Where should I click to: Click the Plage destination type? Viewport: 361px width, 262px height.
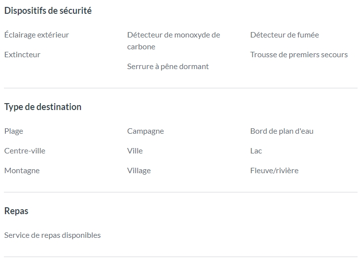click(14, 131)
